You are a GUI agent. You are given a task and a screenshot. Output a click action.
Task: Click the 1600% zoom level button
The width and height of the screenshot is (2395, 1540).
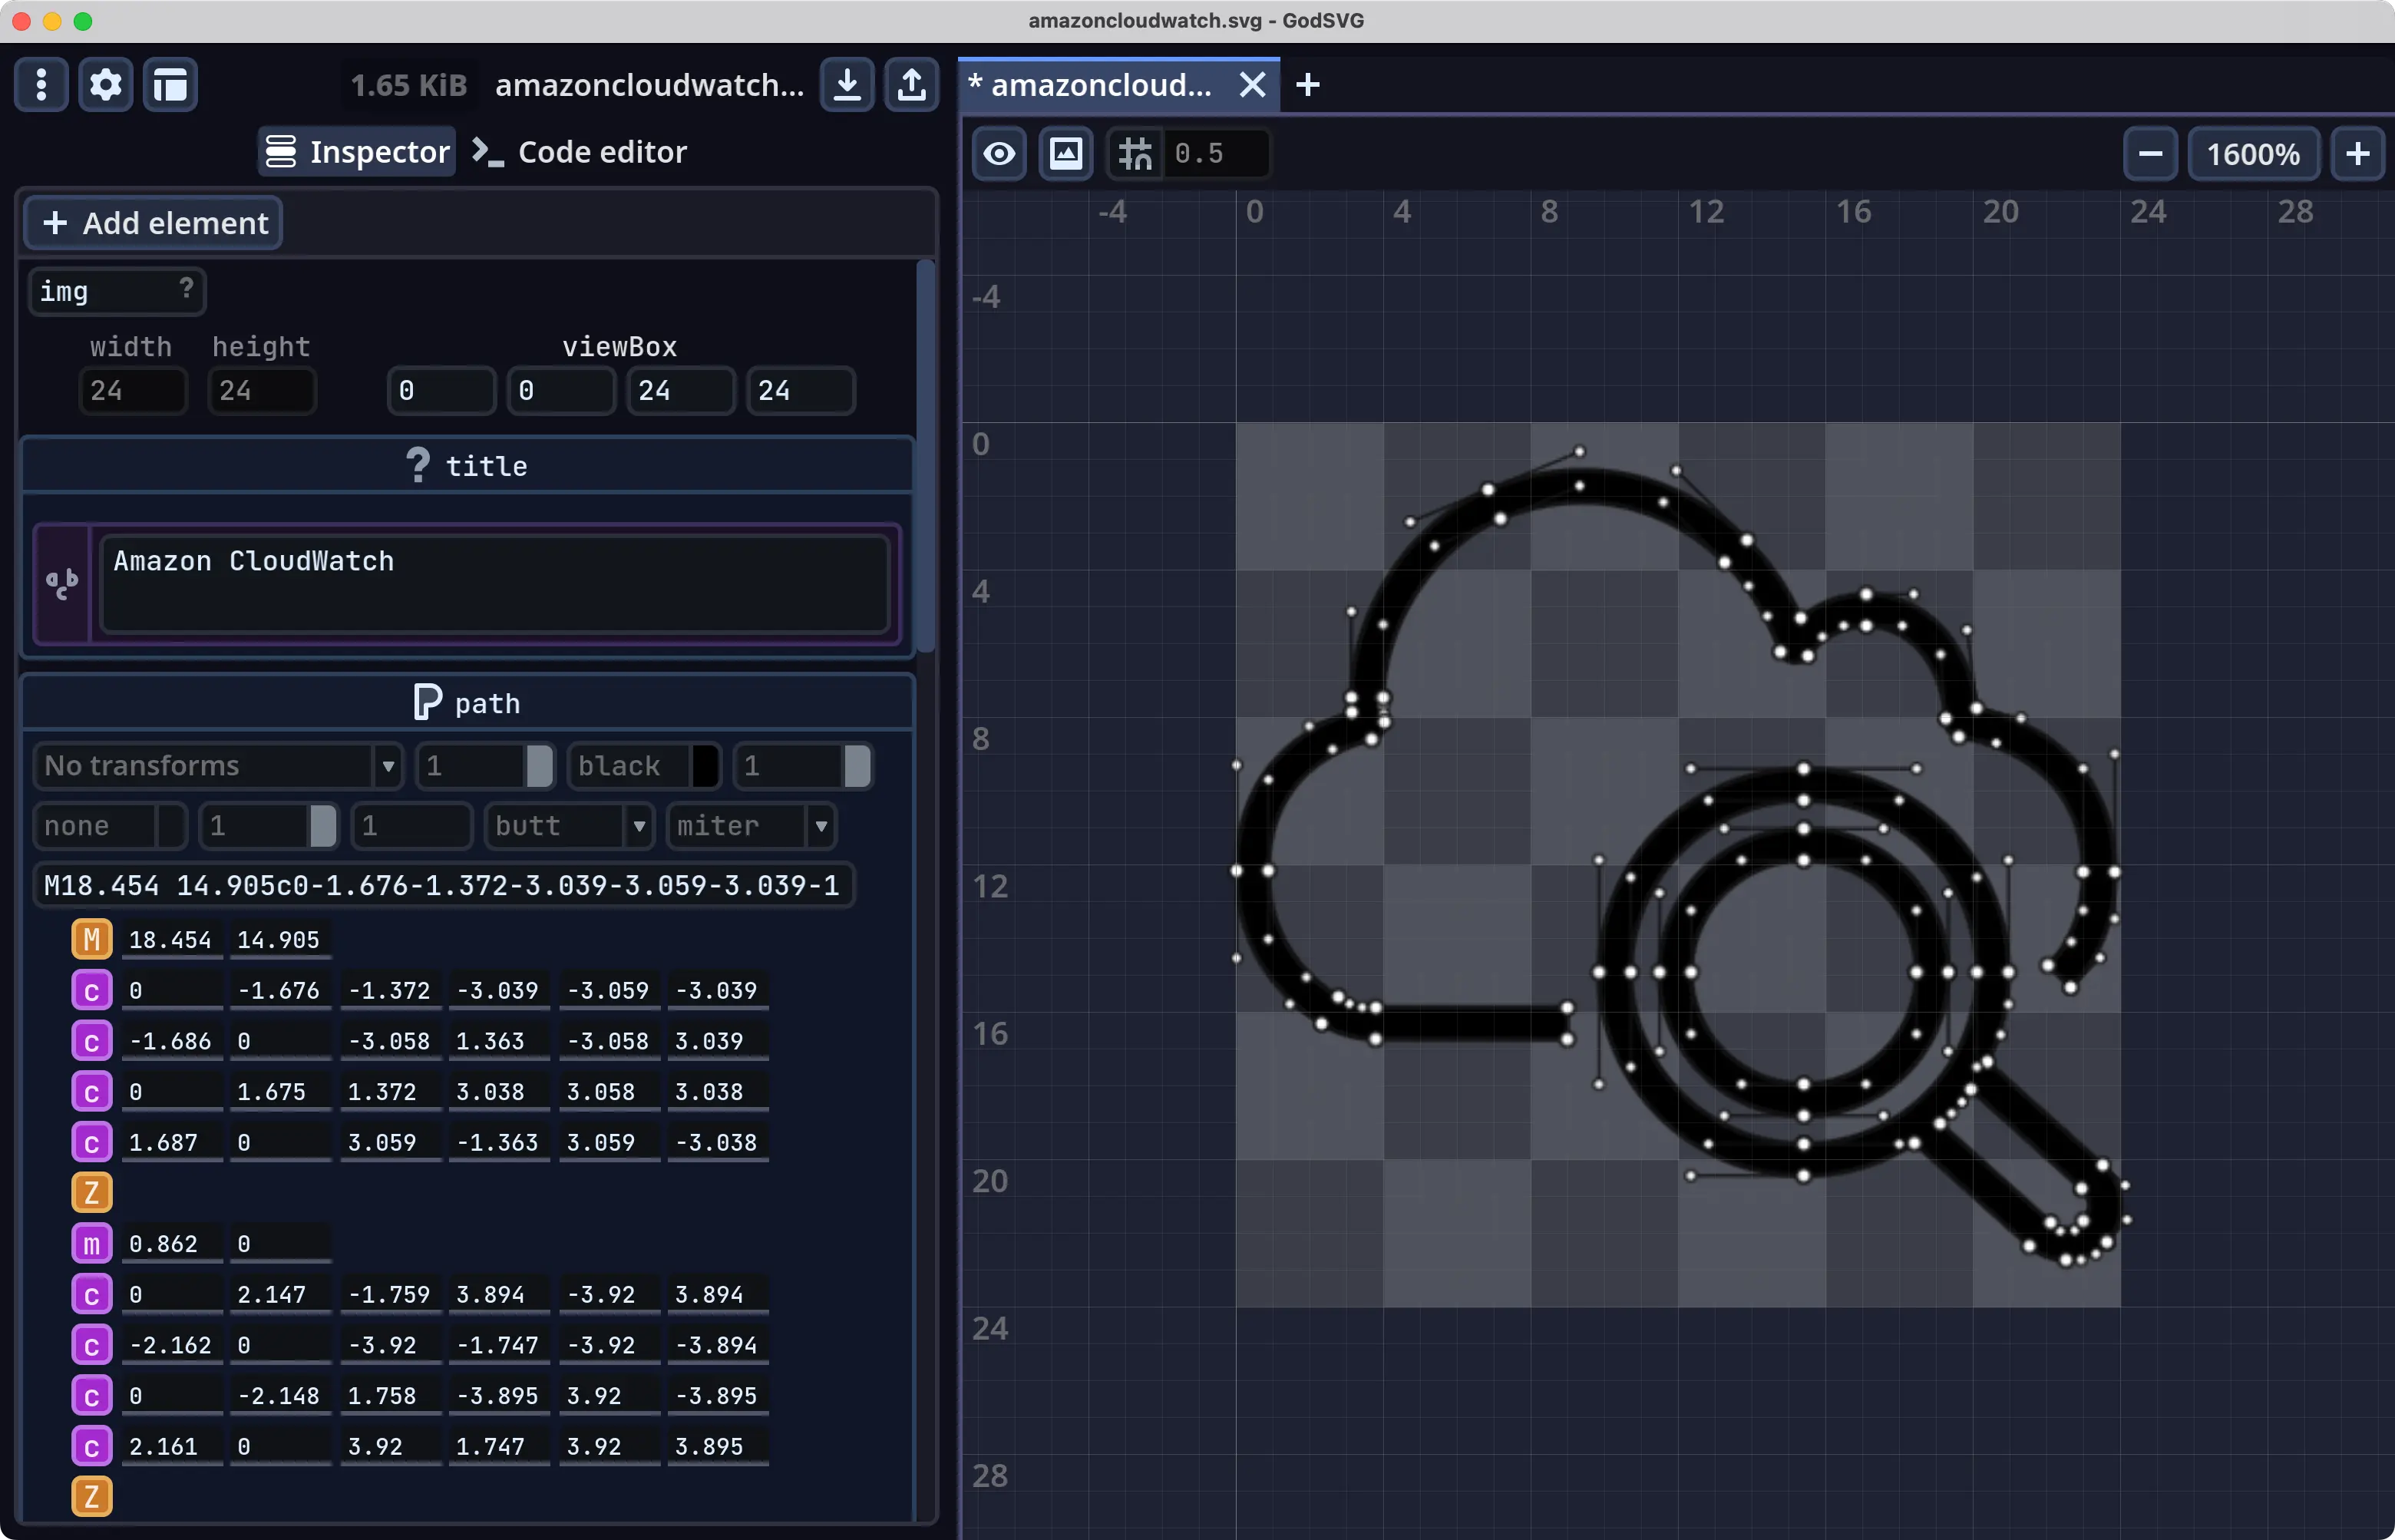[x=2253, y=154]
